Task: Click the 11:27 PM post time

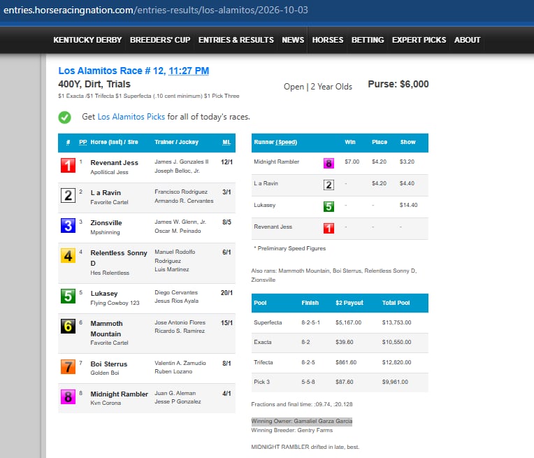Action: (x=189, y=71)
